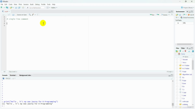Open recent files dropdown arrow beside Open icon

[13, 8]
